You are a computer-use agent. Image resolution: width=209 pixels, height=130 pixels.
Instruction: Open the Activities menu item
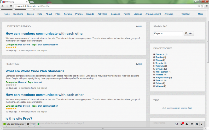click(102, 14)
